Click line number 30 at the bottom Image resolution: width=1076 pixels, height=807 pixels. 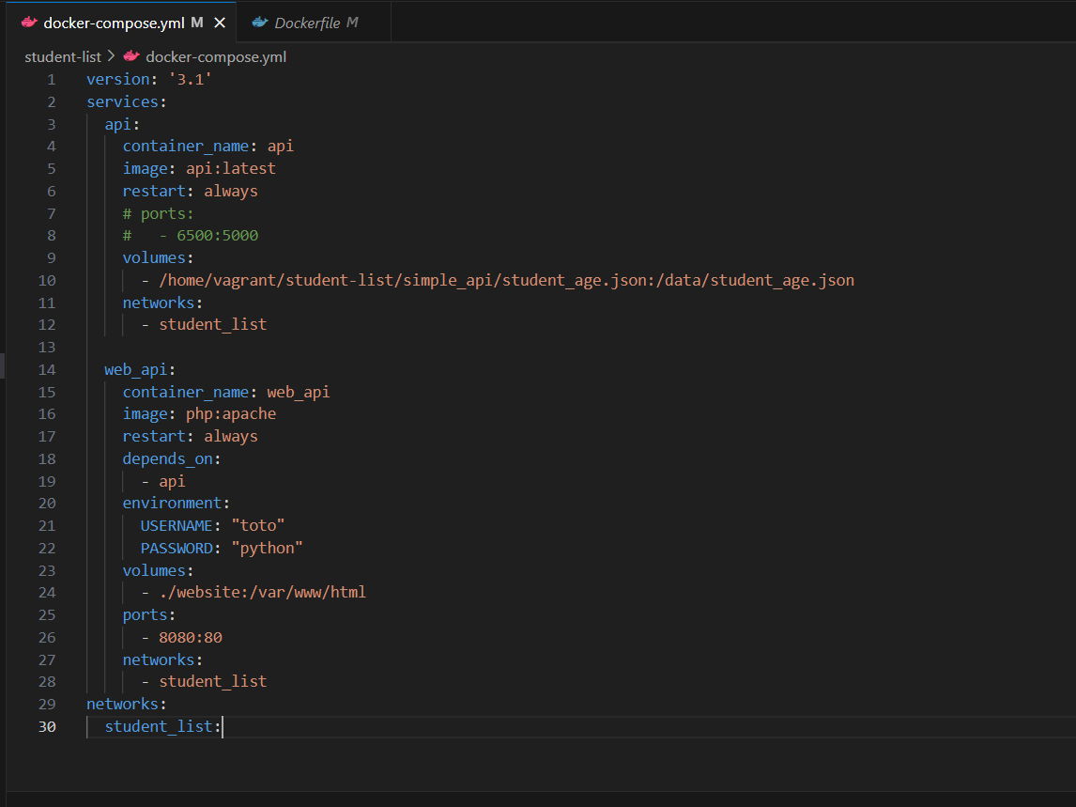[x=47, y=726]
